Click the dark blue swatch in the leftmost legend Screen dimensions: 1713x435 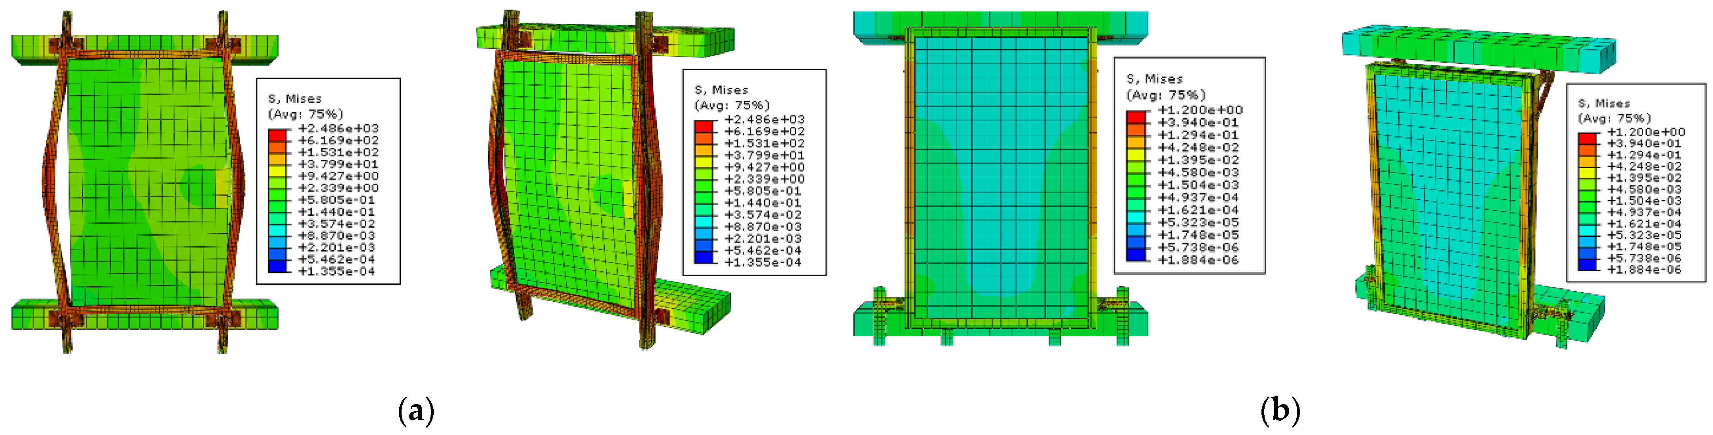pyautogui.click(x=277, y=266)
